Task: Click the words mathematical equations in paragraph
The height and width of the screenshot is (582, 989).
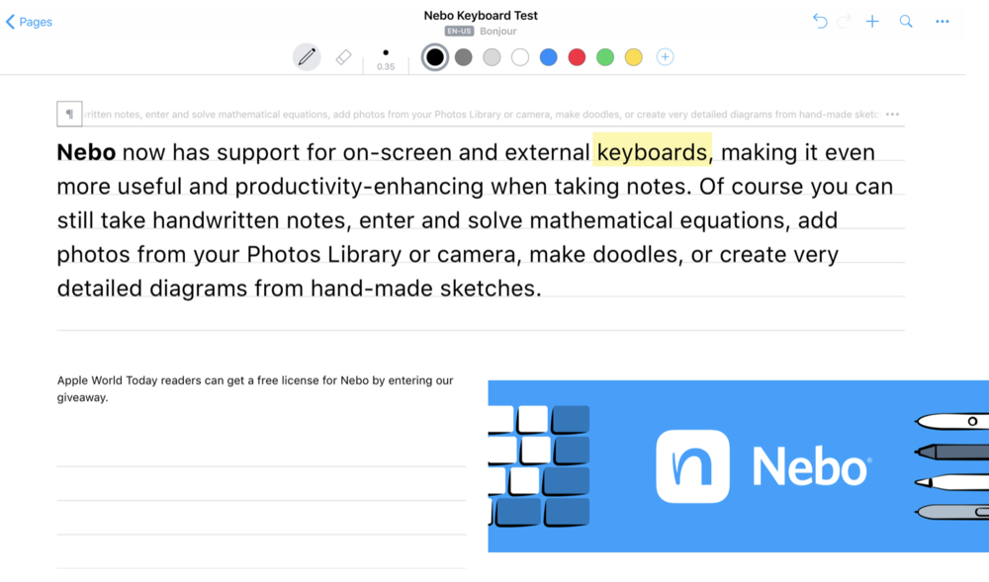Action: [656, 220]
